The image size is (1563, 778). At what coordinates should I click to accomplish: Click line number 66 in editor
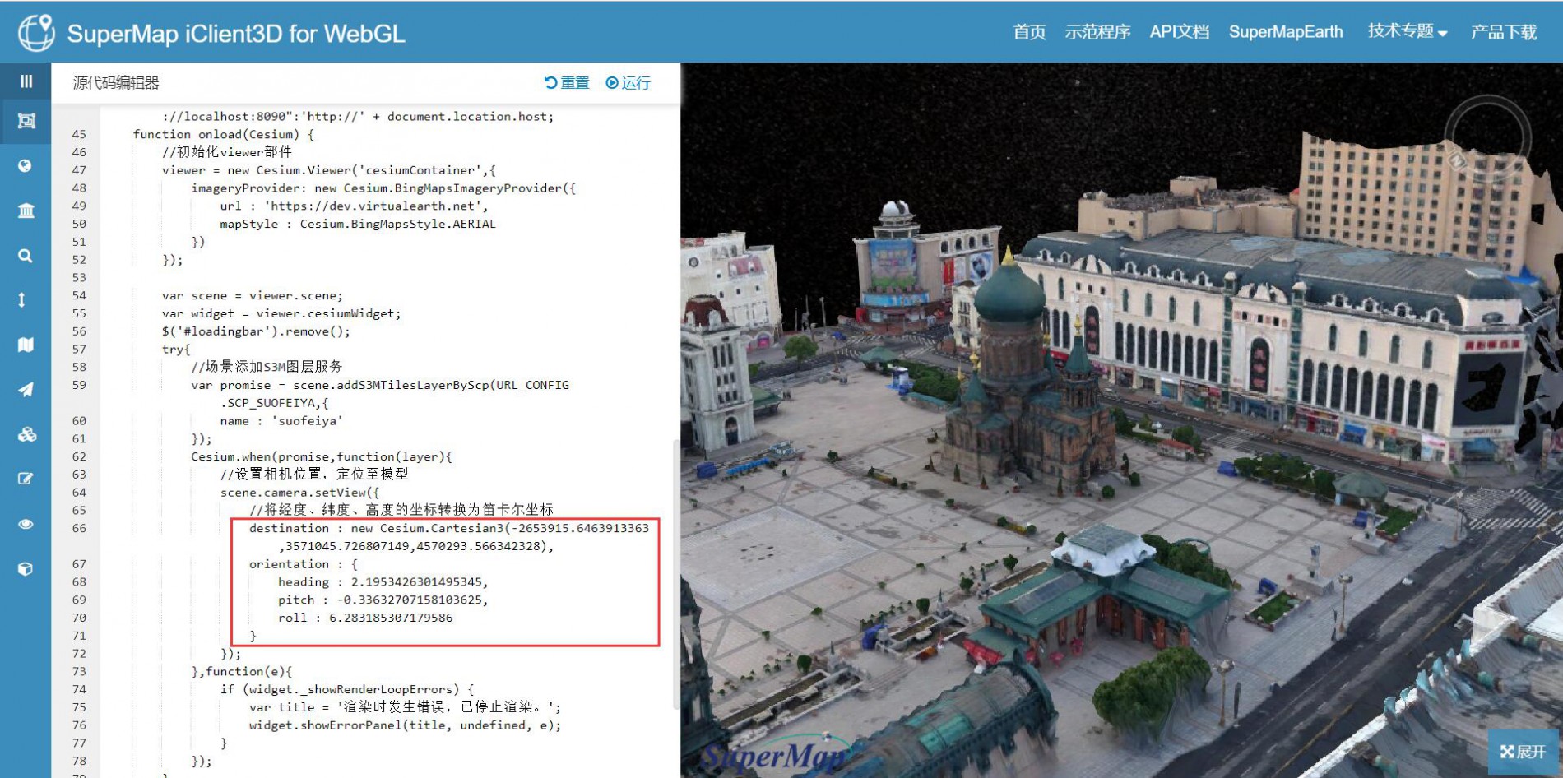79,528
